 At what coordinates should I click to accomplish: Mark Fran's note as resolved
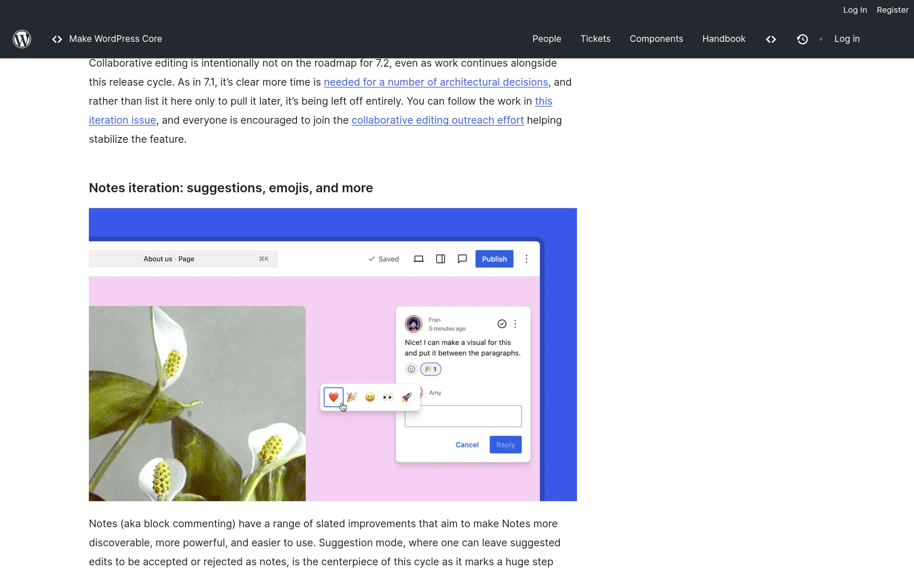(502, 324)
